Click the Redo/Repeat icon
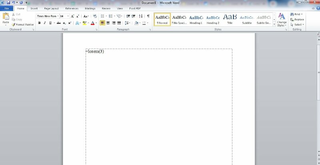The height and width of the screenshot is (165, 320). pos(21,3)
